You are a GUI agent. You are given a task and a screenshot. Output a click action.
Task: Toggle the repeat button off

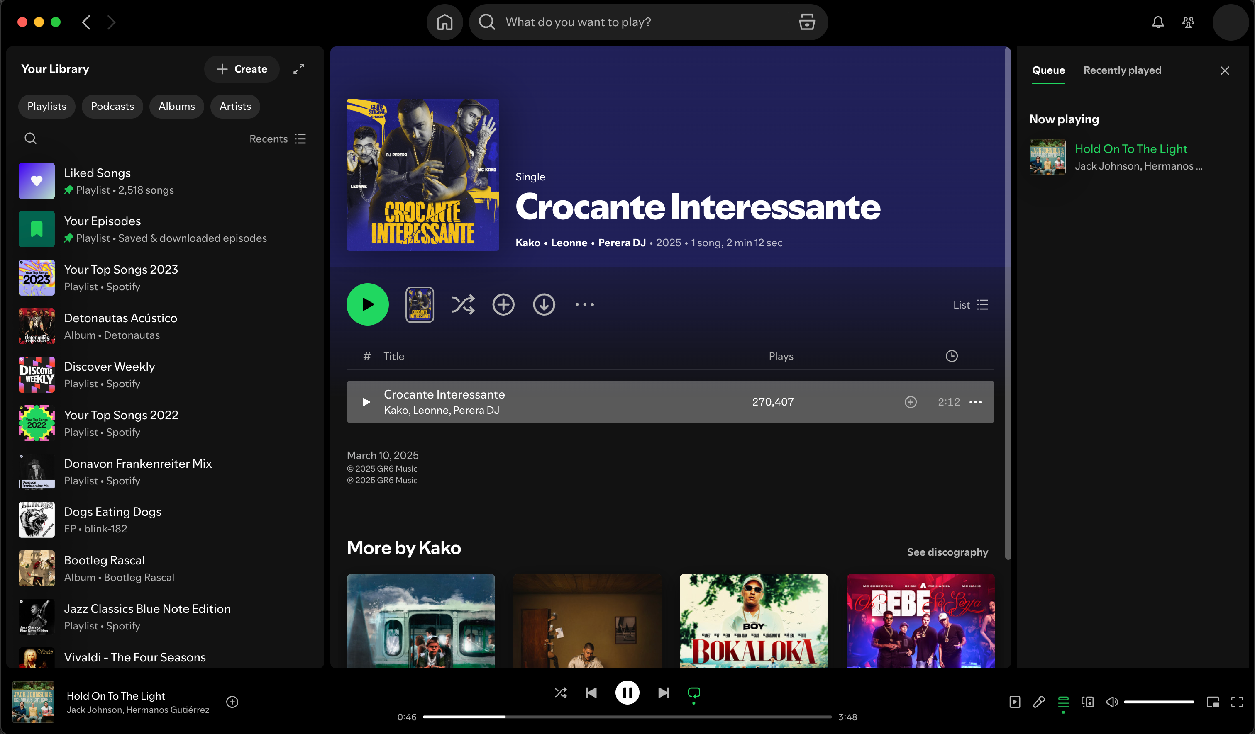pyautogui.click(x=694, y=693)
